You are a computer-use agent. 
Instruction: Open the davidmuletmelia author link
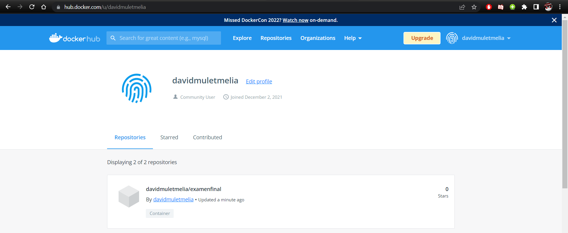click(173, 200)
